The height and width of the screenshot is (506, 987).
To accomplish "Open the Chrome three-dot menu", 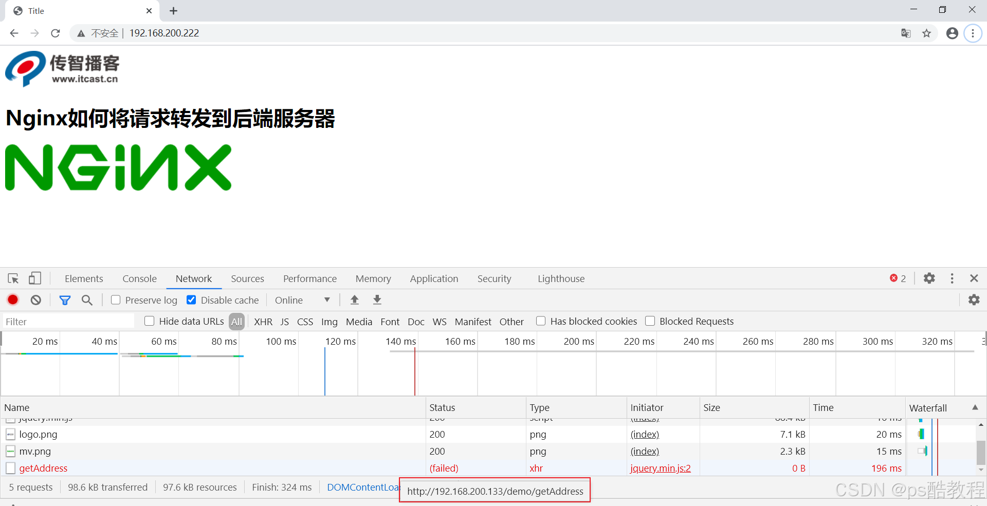I will coord(973,33).
